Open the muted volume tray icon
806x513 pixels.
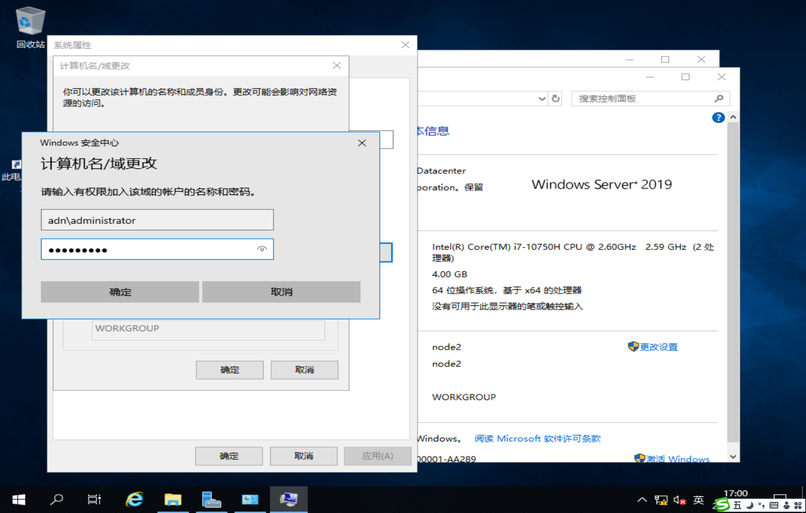point(680,500)
